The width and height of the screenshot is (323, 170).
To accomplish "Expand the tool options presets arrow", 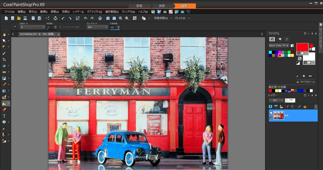I will pos(15,26).
